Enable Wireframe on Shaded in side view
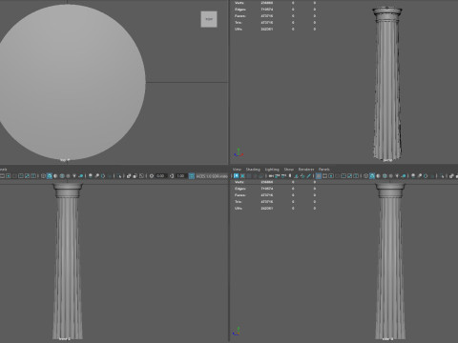Image resolution: width=458 pixels, height=343 pixels. coord(385,175)
